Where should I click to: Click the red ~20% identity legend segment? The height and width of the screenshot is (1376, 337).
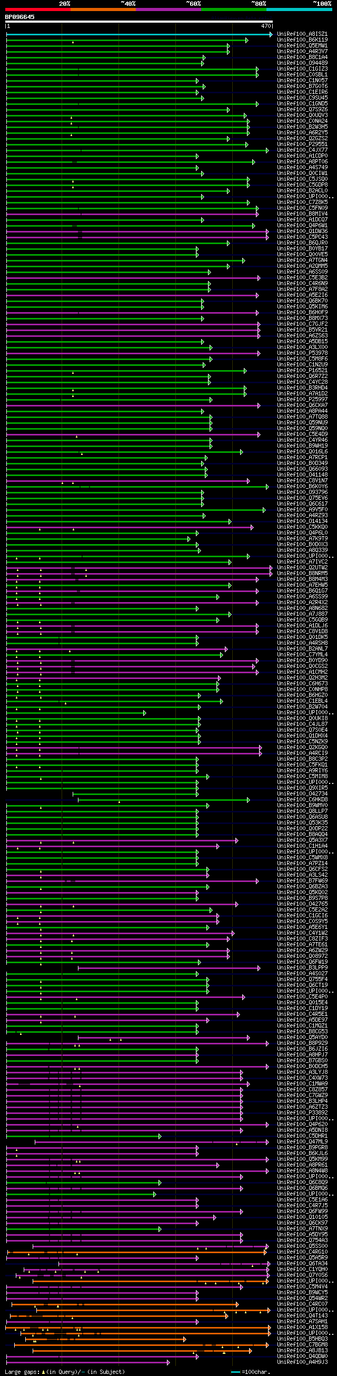pos(38,9)
